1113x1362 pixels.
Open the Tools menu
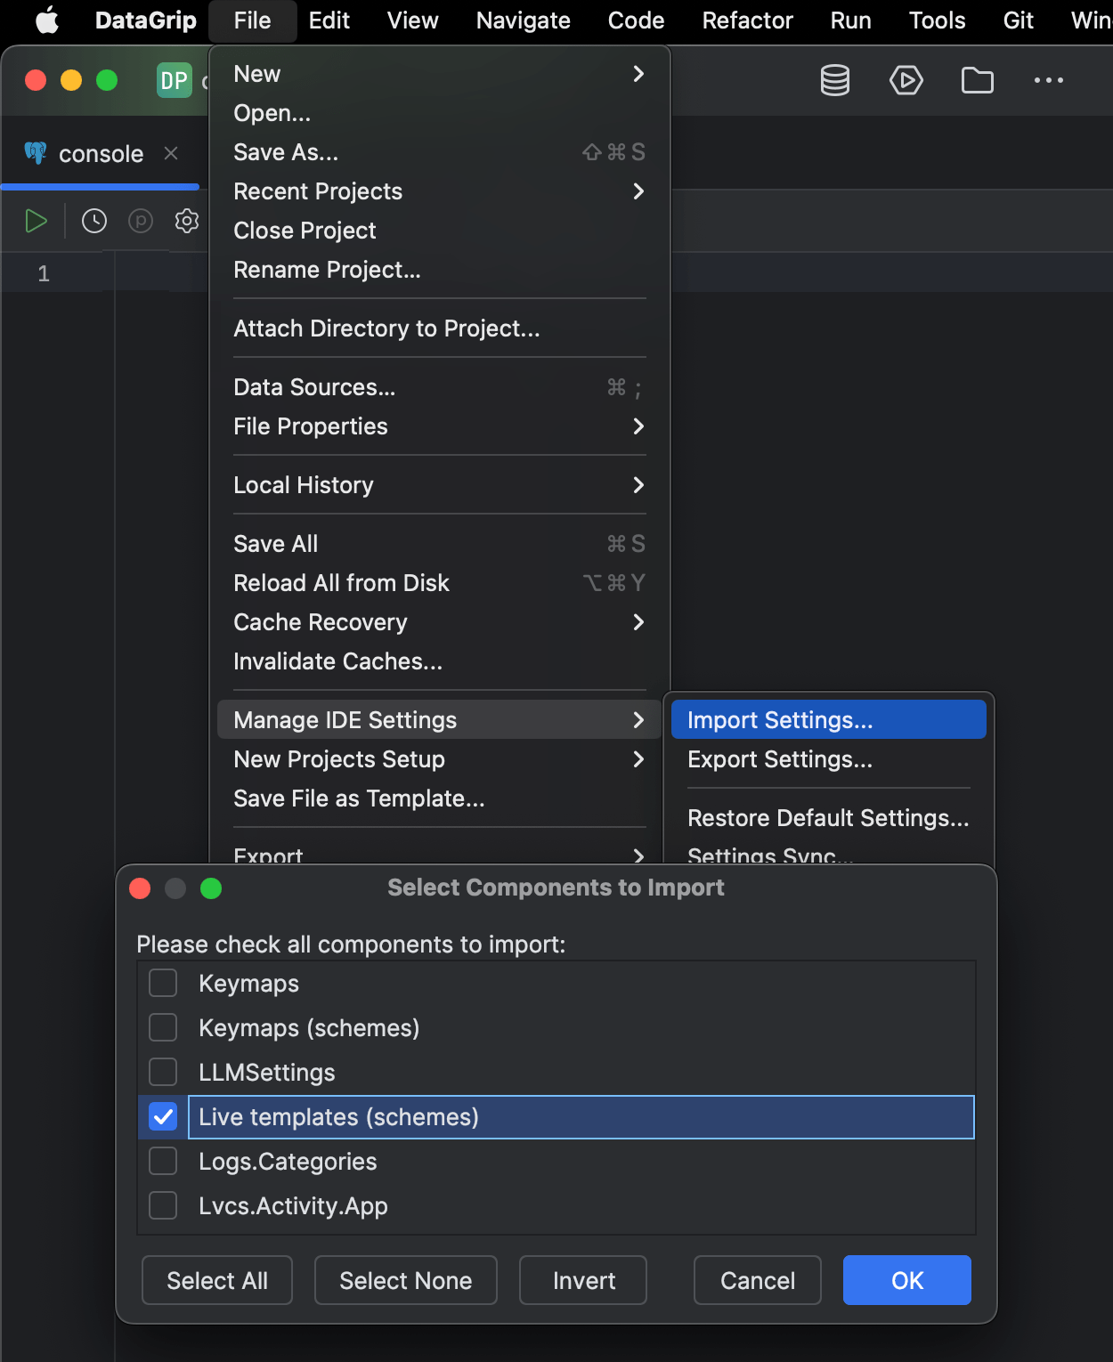937,20
